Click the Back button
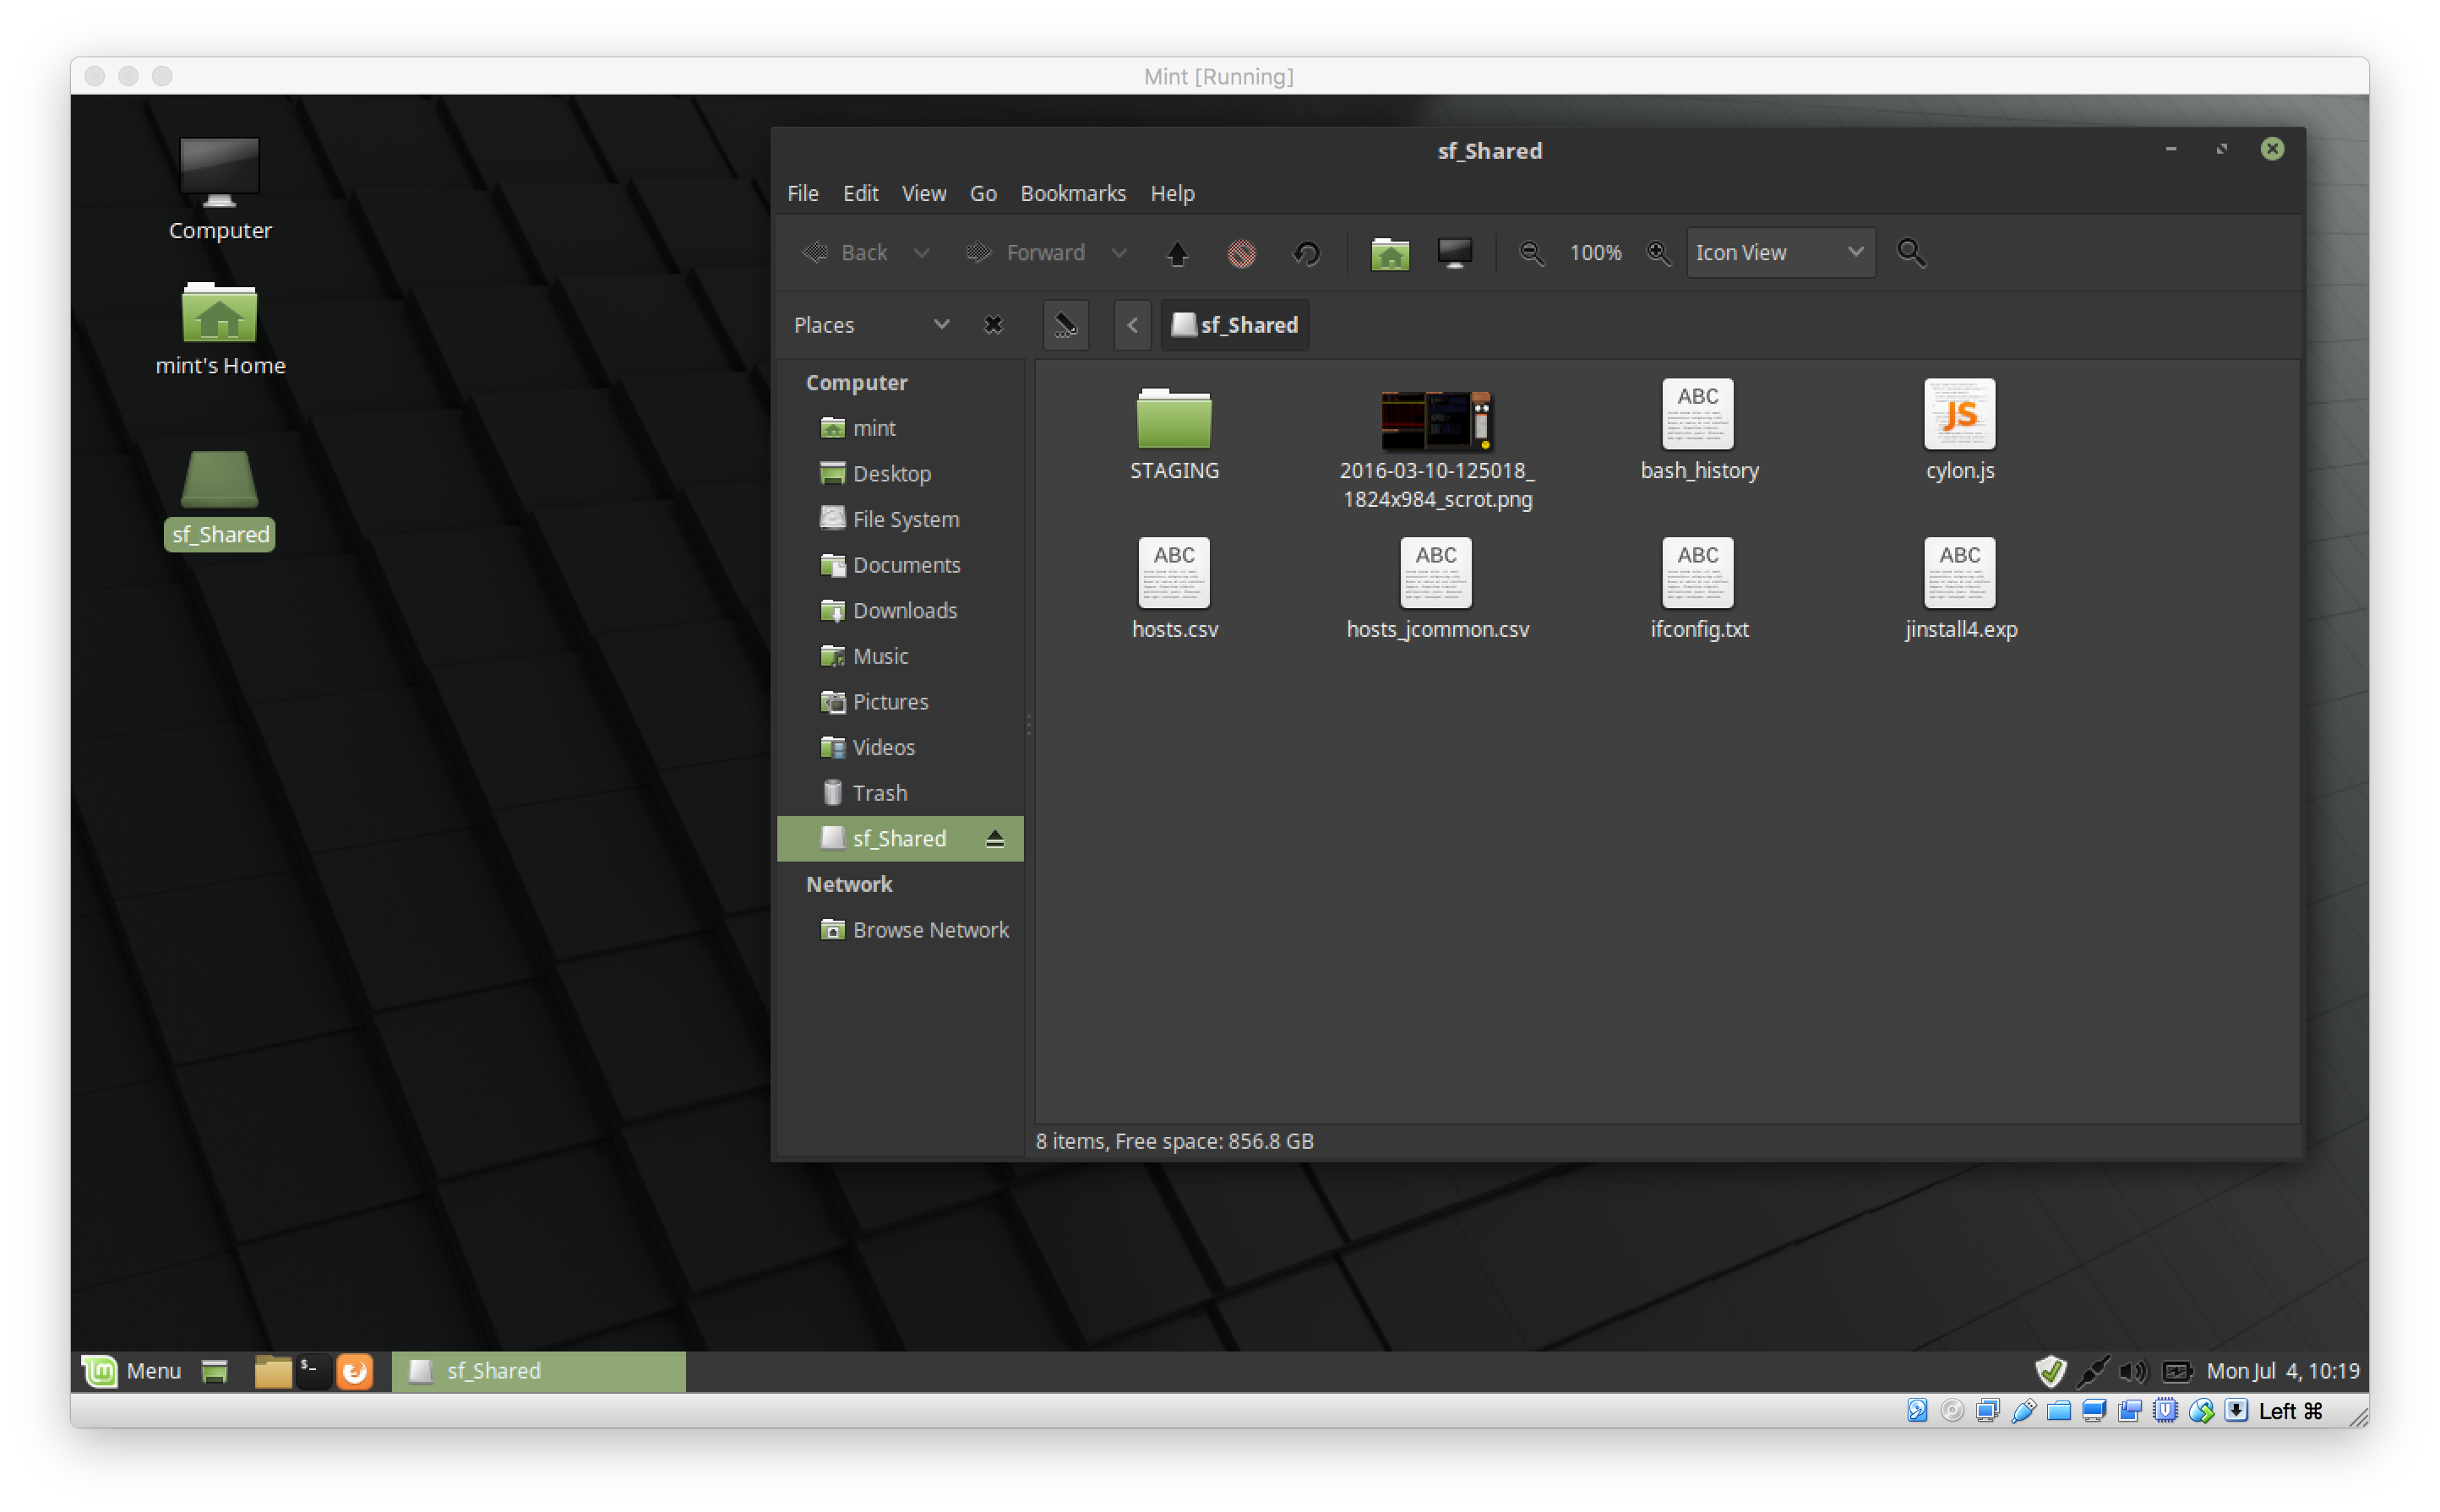Screen dimensions: 2440x1512 [845, 253]
